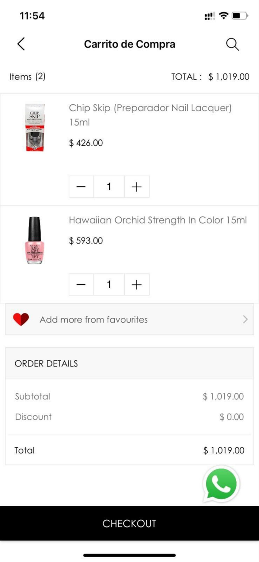Open search with magnifying glass icon
This screenshot has height=562, width=259.
click(232, 44)
